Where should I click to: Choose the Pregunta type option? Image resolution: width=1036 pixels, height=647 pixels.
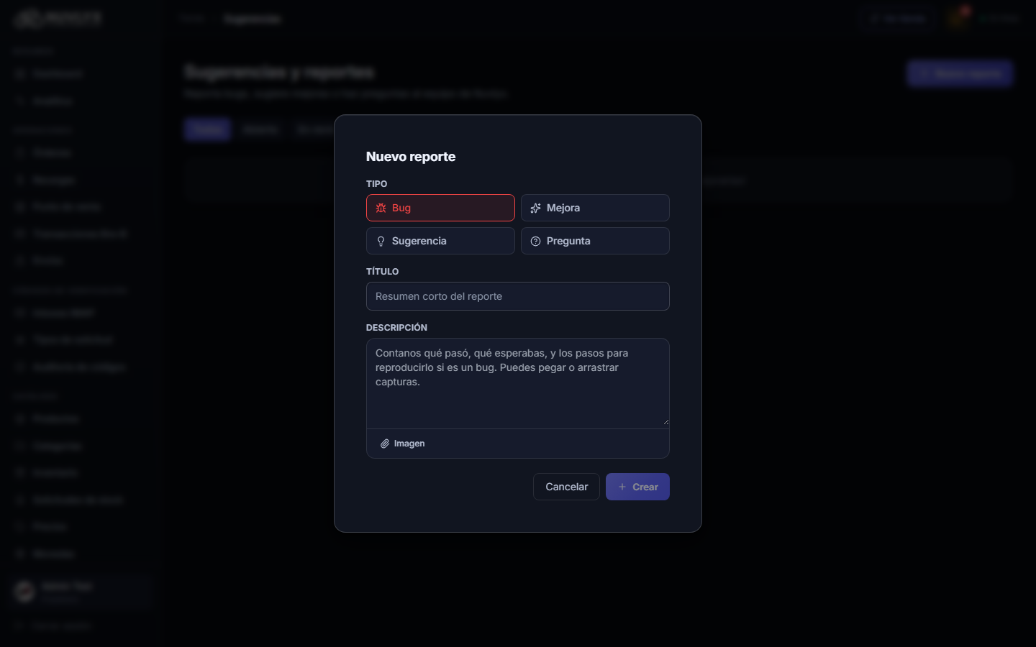[595, 241]
